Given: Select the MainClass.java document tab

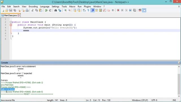Looking at the screenshot, I should [10, 15].
